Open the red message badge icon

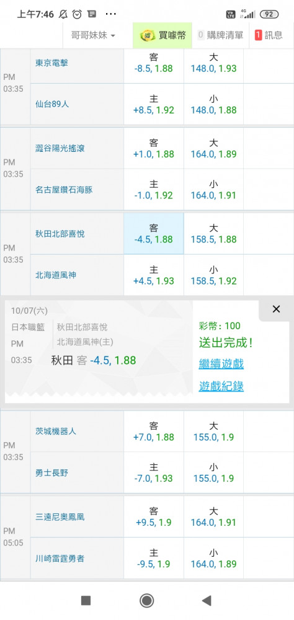(259, 35)
